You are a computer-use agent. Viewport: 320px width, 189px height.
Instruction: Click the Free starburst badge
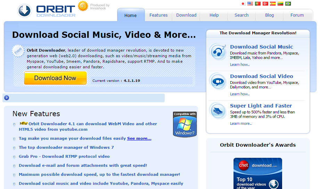click(18, 51)
